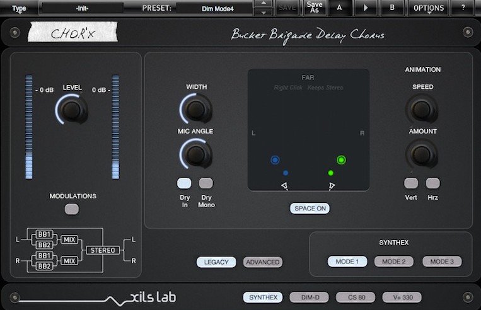Select the small green dot in space pad

[x=331, y=173]
